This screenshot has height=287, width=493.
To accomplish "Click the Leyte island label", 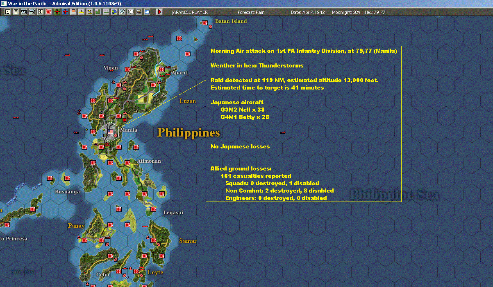I will tap(155, 272).
